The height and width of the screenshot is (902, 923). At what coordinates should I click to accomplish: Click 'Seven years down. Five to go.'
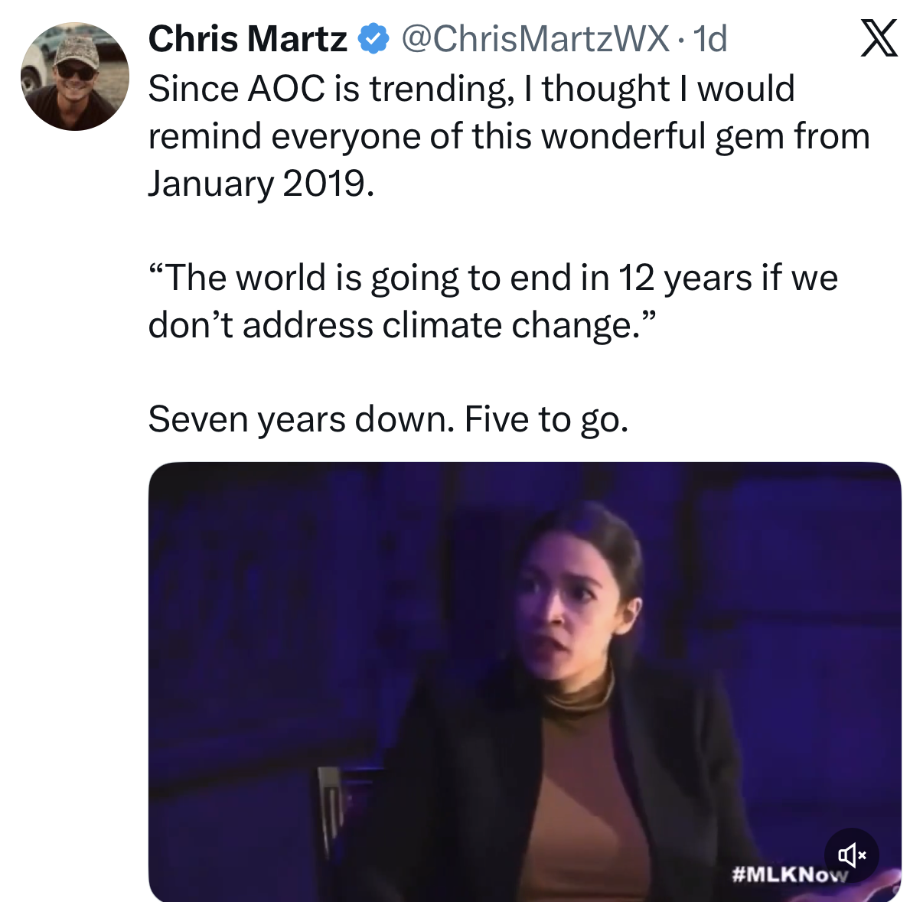[388, 419]
